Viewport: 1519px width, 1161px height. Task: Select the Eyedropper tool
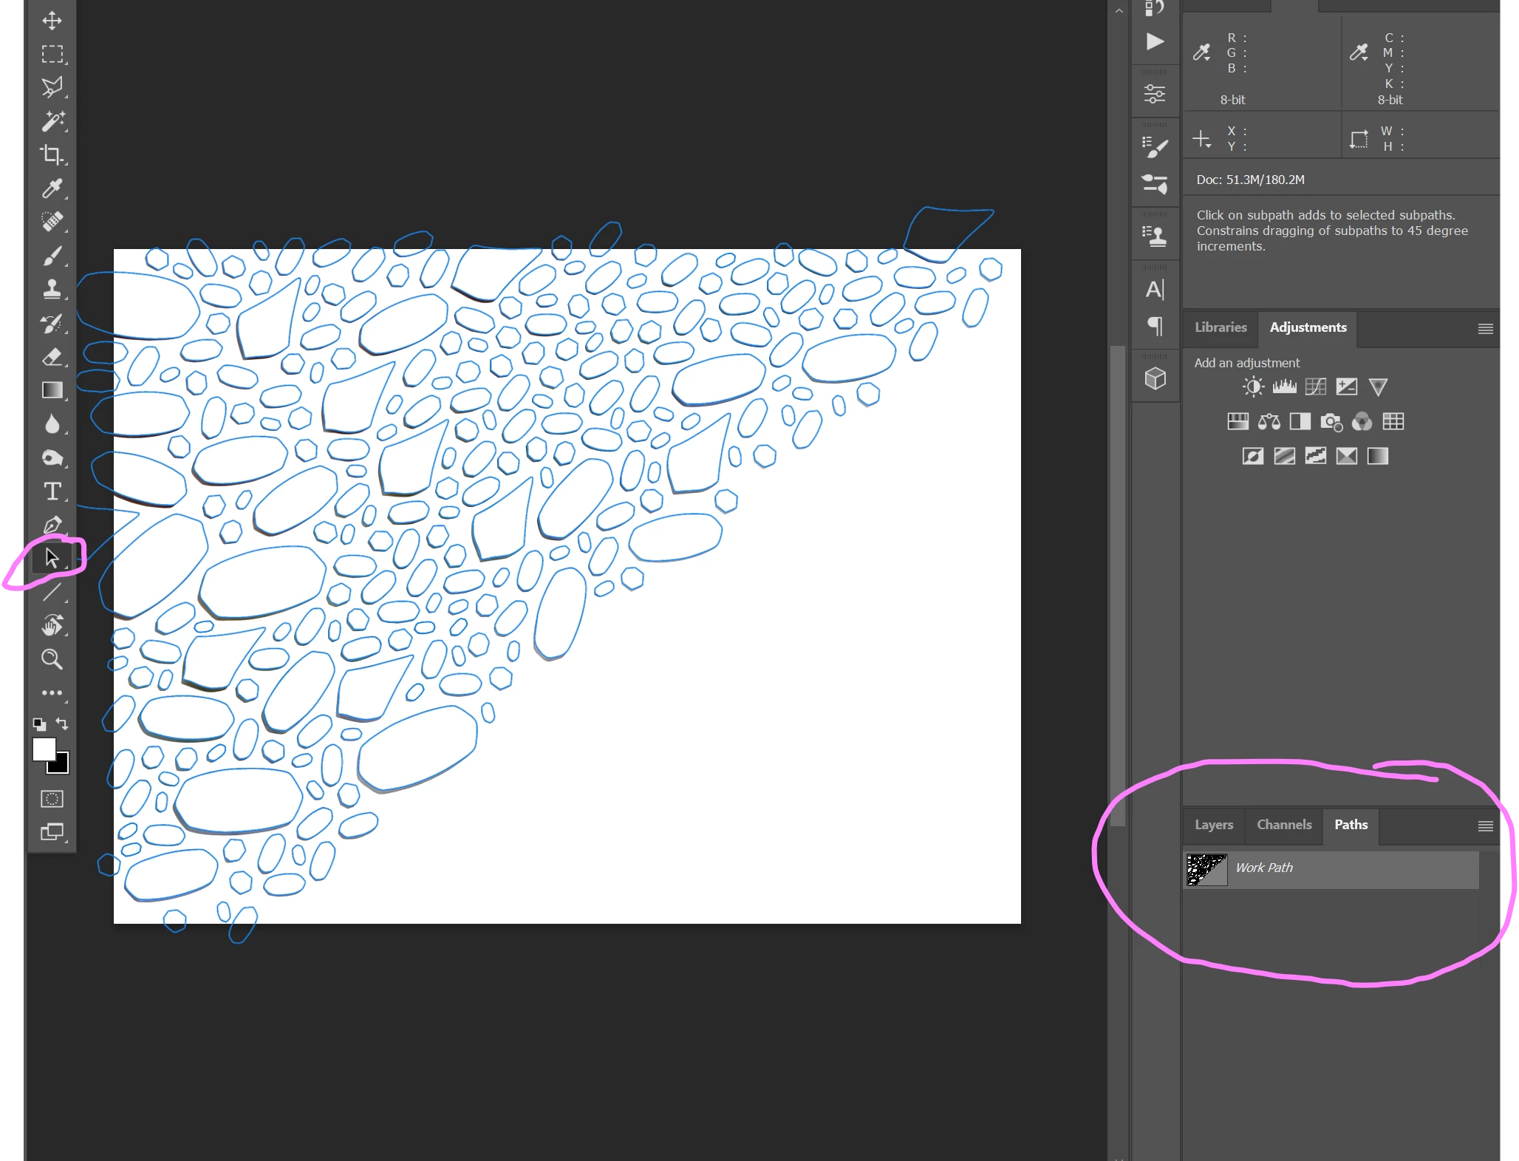(52, 188)
